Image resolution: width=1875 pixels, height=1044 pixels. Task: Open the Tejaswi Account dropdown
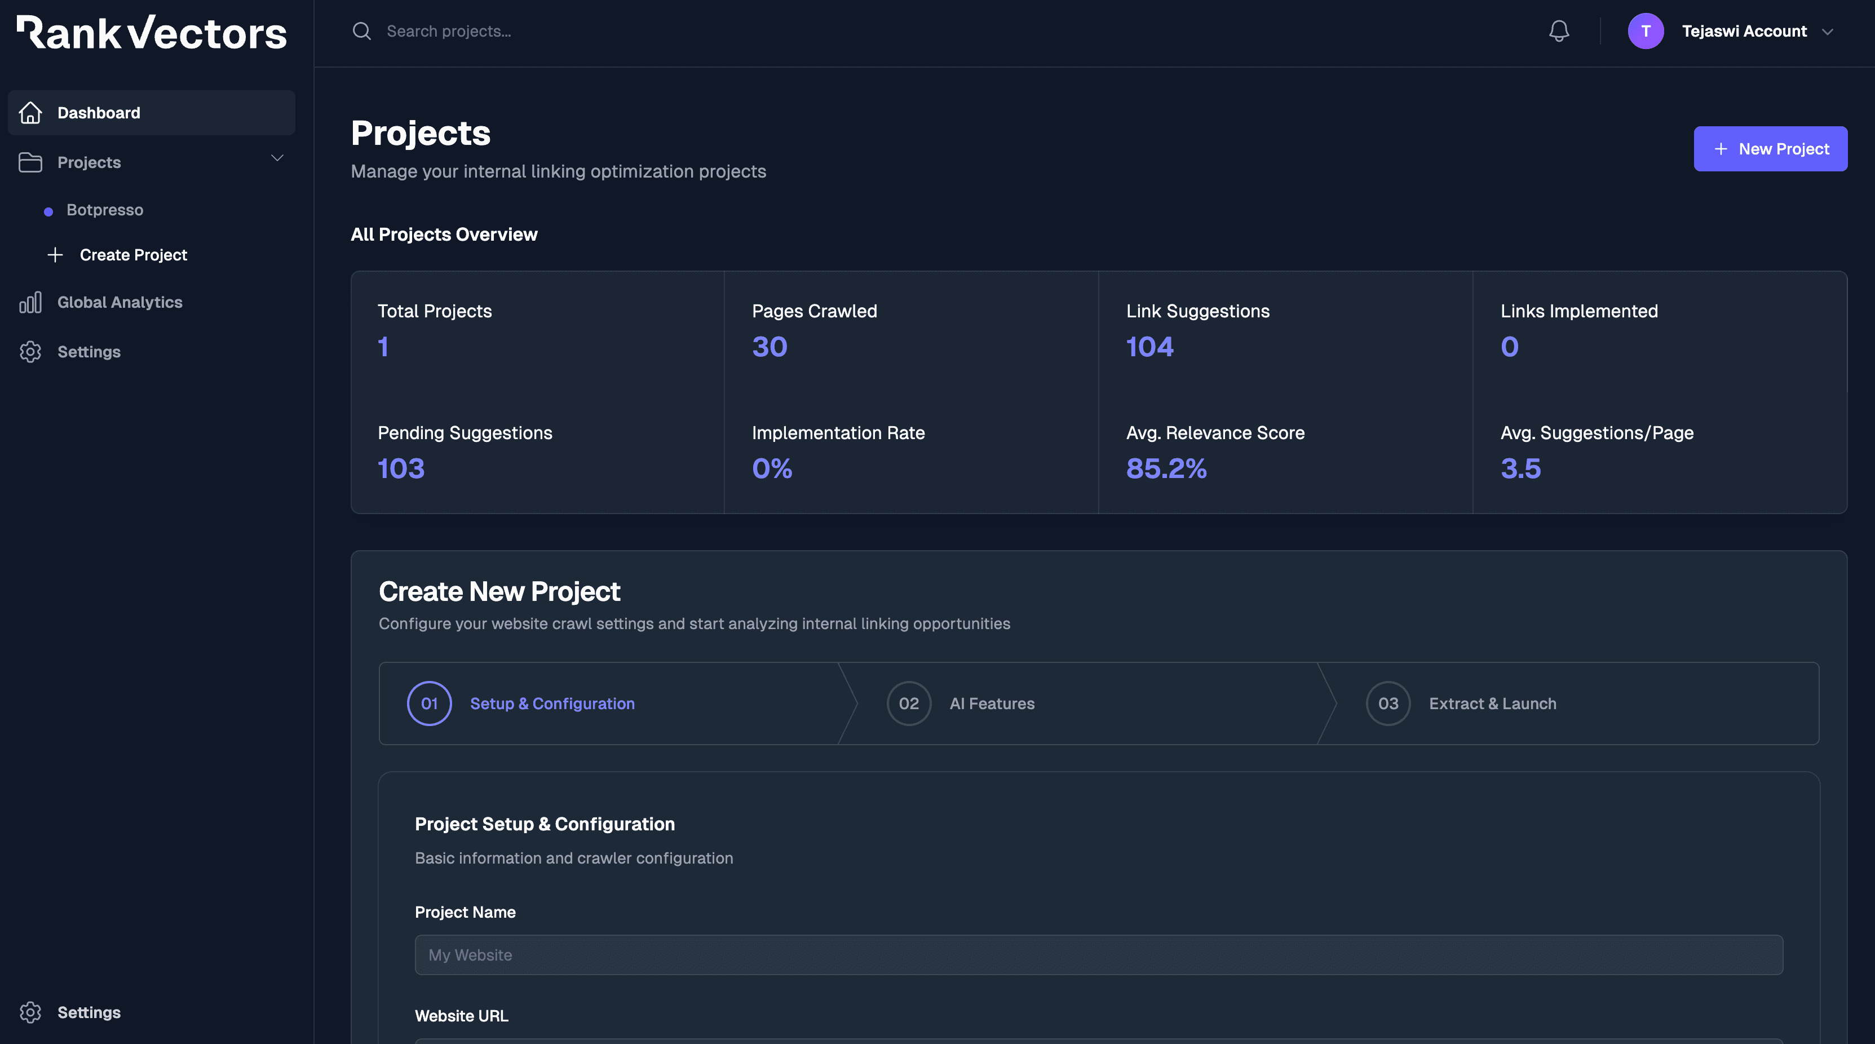pyautogui.click(x=1746, y=32)
